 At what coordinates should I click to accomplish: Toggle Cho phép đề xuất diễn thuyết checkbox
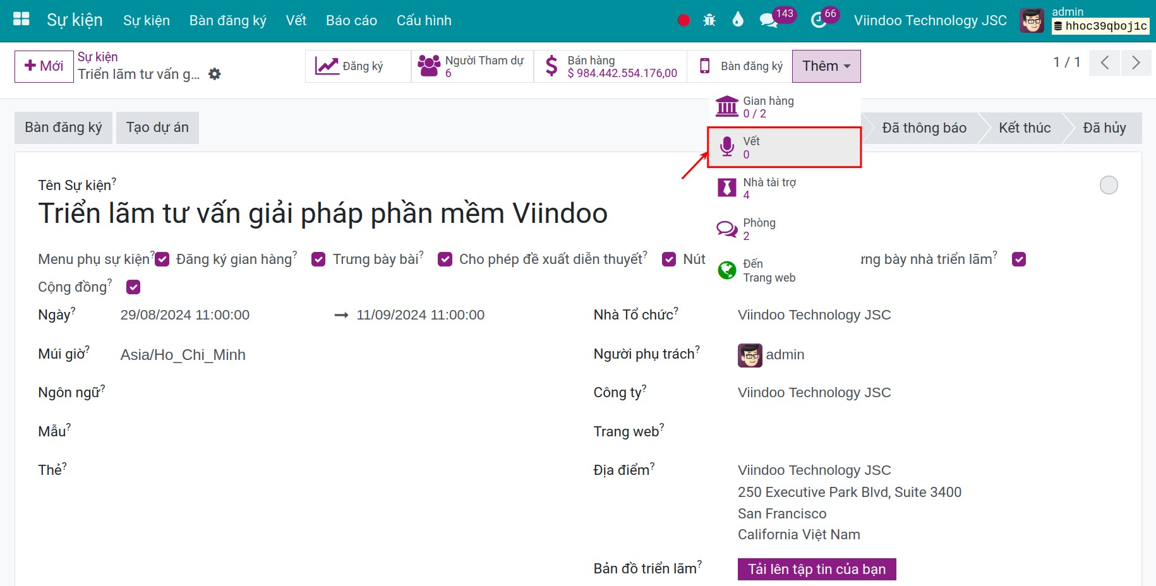pos(669,260)
